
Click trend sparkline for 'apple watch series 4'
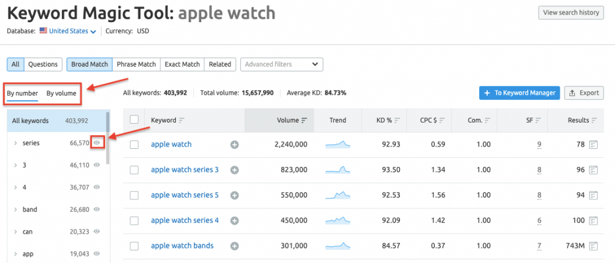(x=338, y=220)
